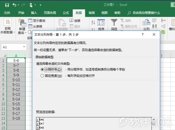Screen dimensions: 175x130
Task: Switch to the 视图 ribbon tab
Action: pos(104,13)
